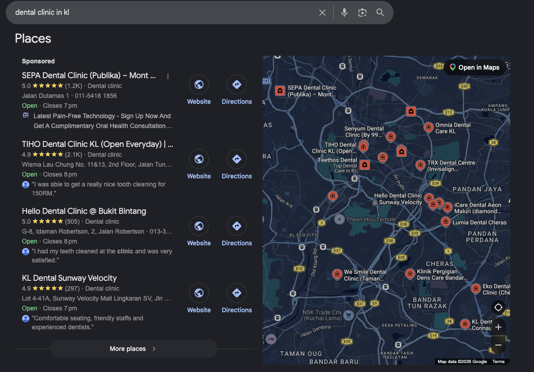Open the Hello Dental Clinic @ Bukit Bintang listing

[84, 211]
